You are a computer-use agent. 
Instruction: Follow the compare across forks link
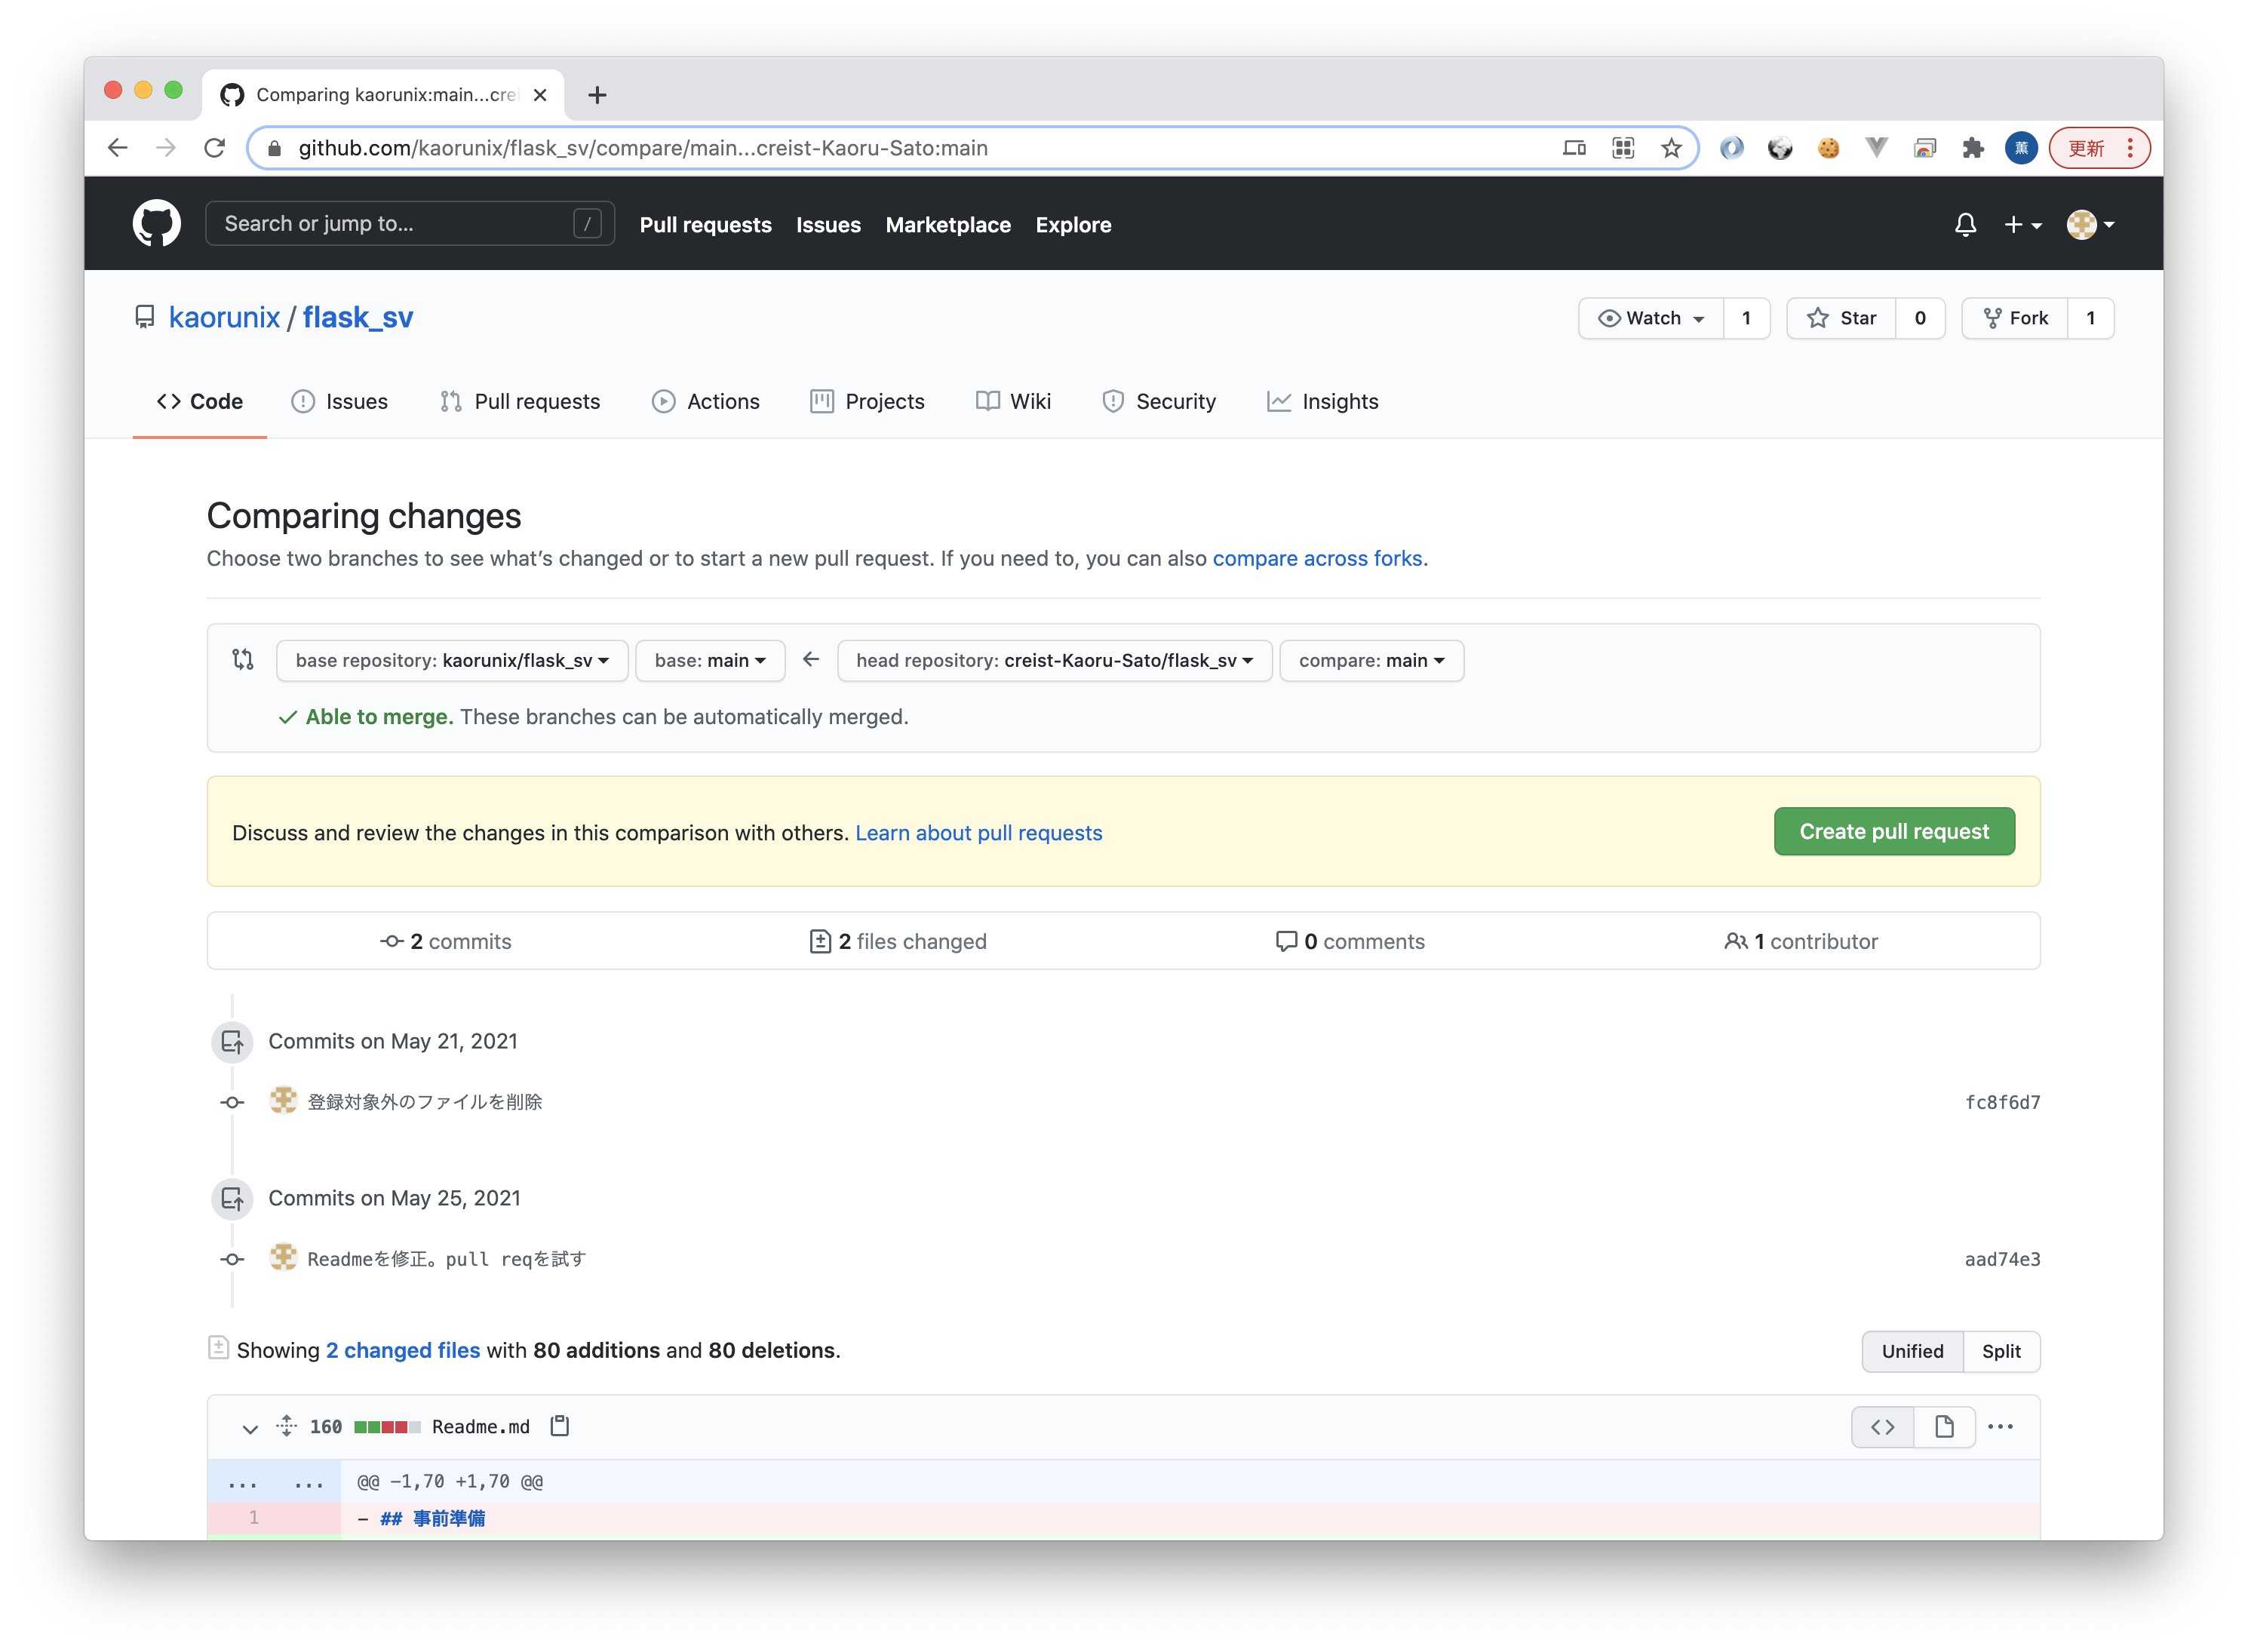point(1316,558)
